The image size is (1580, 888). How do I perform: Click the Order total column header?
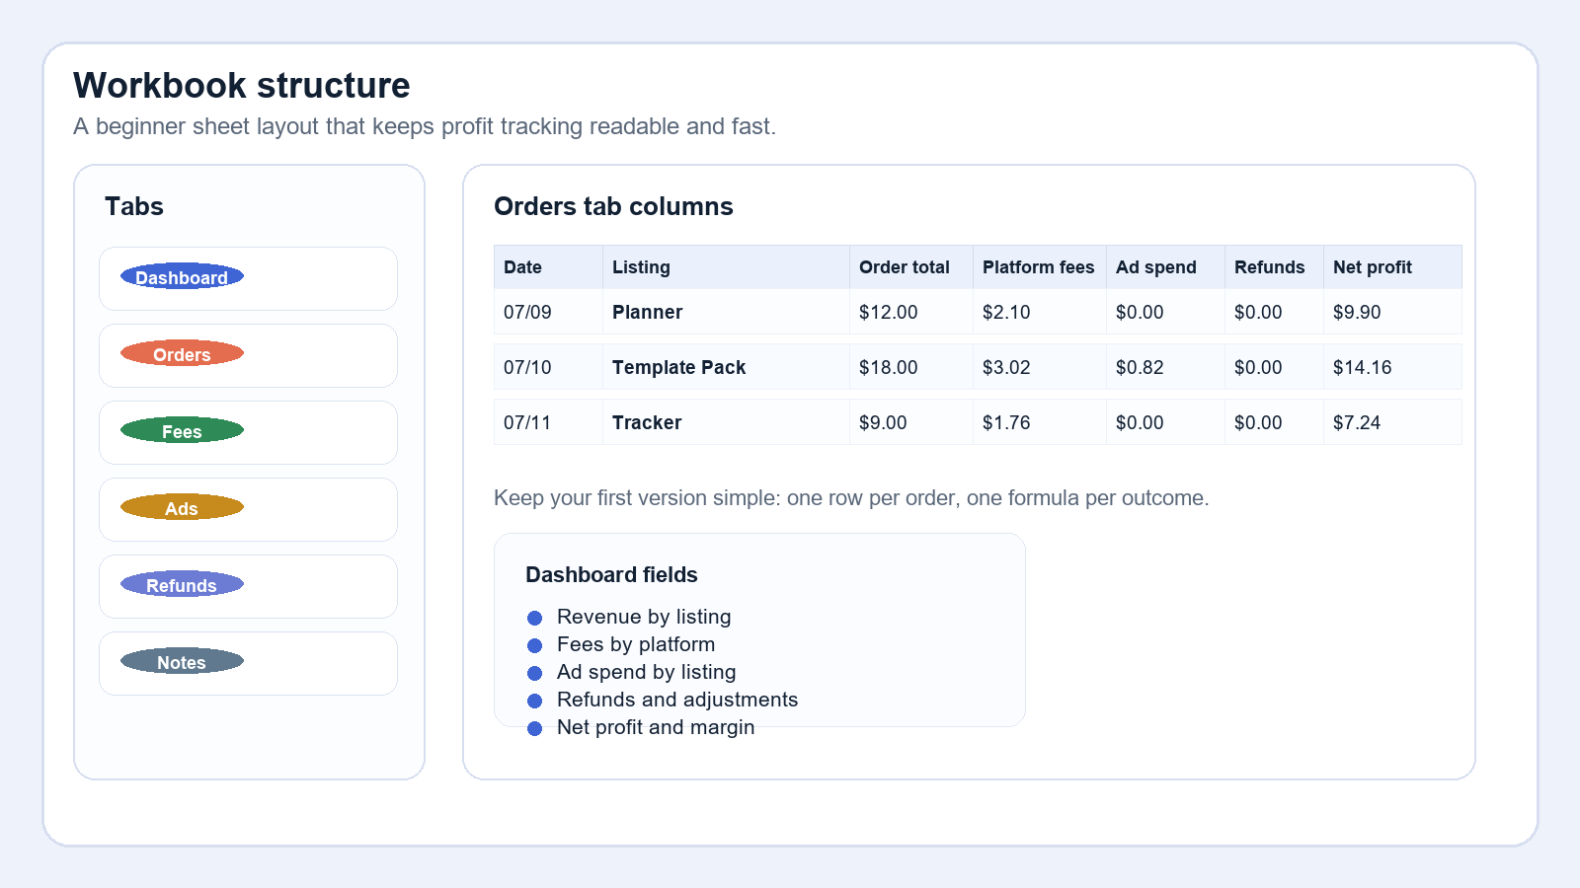911,267
